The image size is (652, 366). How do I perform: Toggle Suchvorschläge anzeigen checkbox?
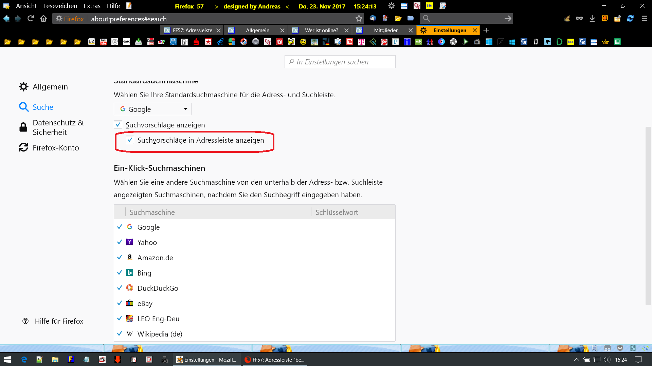tap(118, 125)
